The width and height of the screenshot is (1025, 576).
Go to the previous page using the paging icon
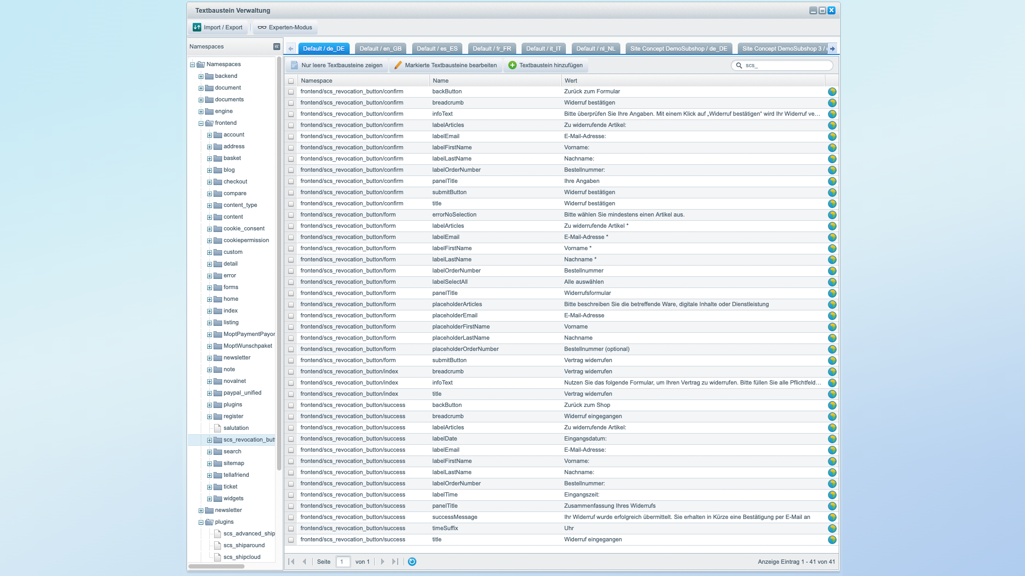[x=304, y=562]
